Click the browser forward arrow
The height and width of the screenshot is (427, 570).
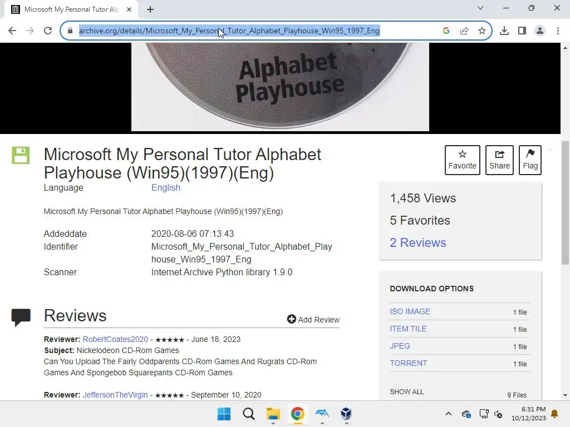(30, 31)
